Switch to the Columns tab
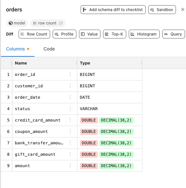 pos(18,49)
